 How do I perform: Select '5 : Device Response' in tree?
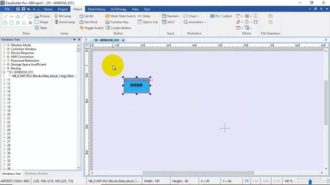pyautogui.click(x=21, y=53)
